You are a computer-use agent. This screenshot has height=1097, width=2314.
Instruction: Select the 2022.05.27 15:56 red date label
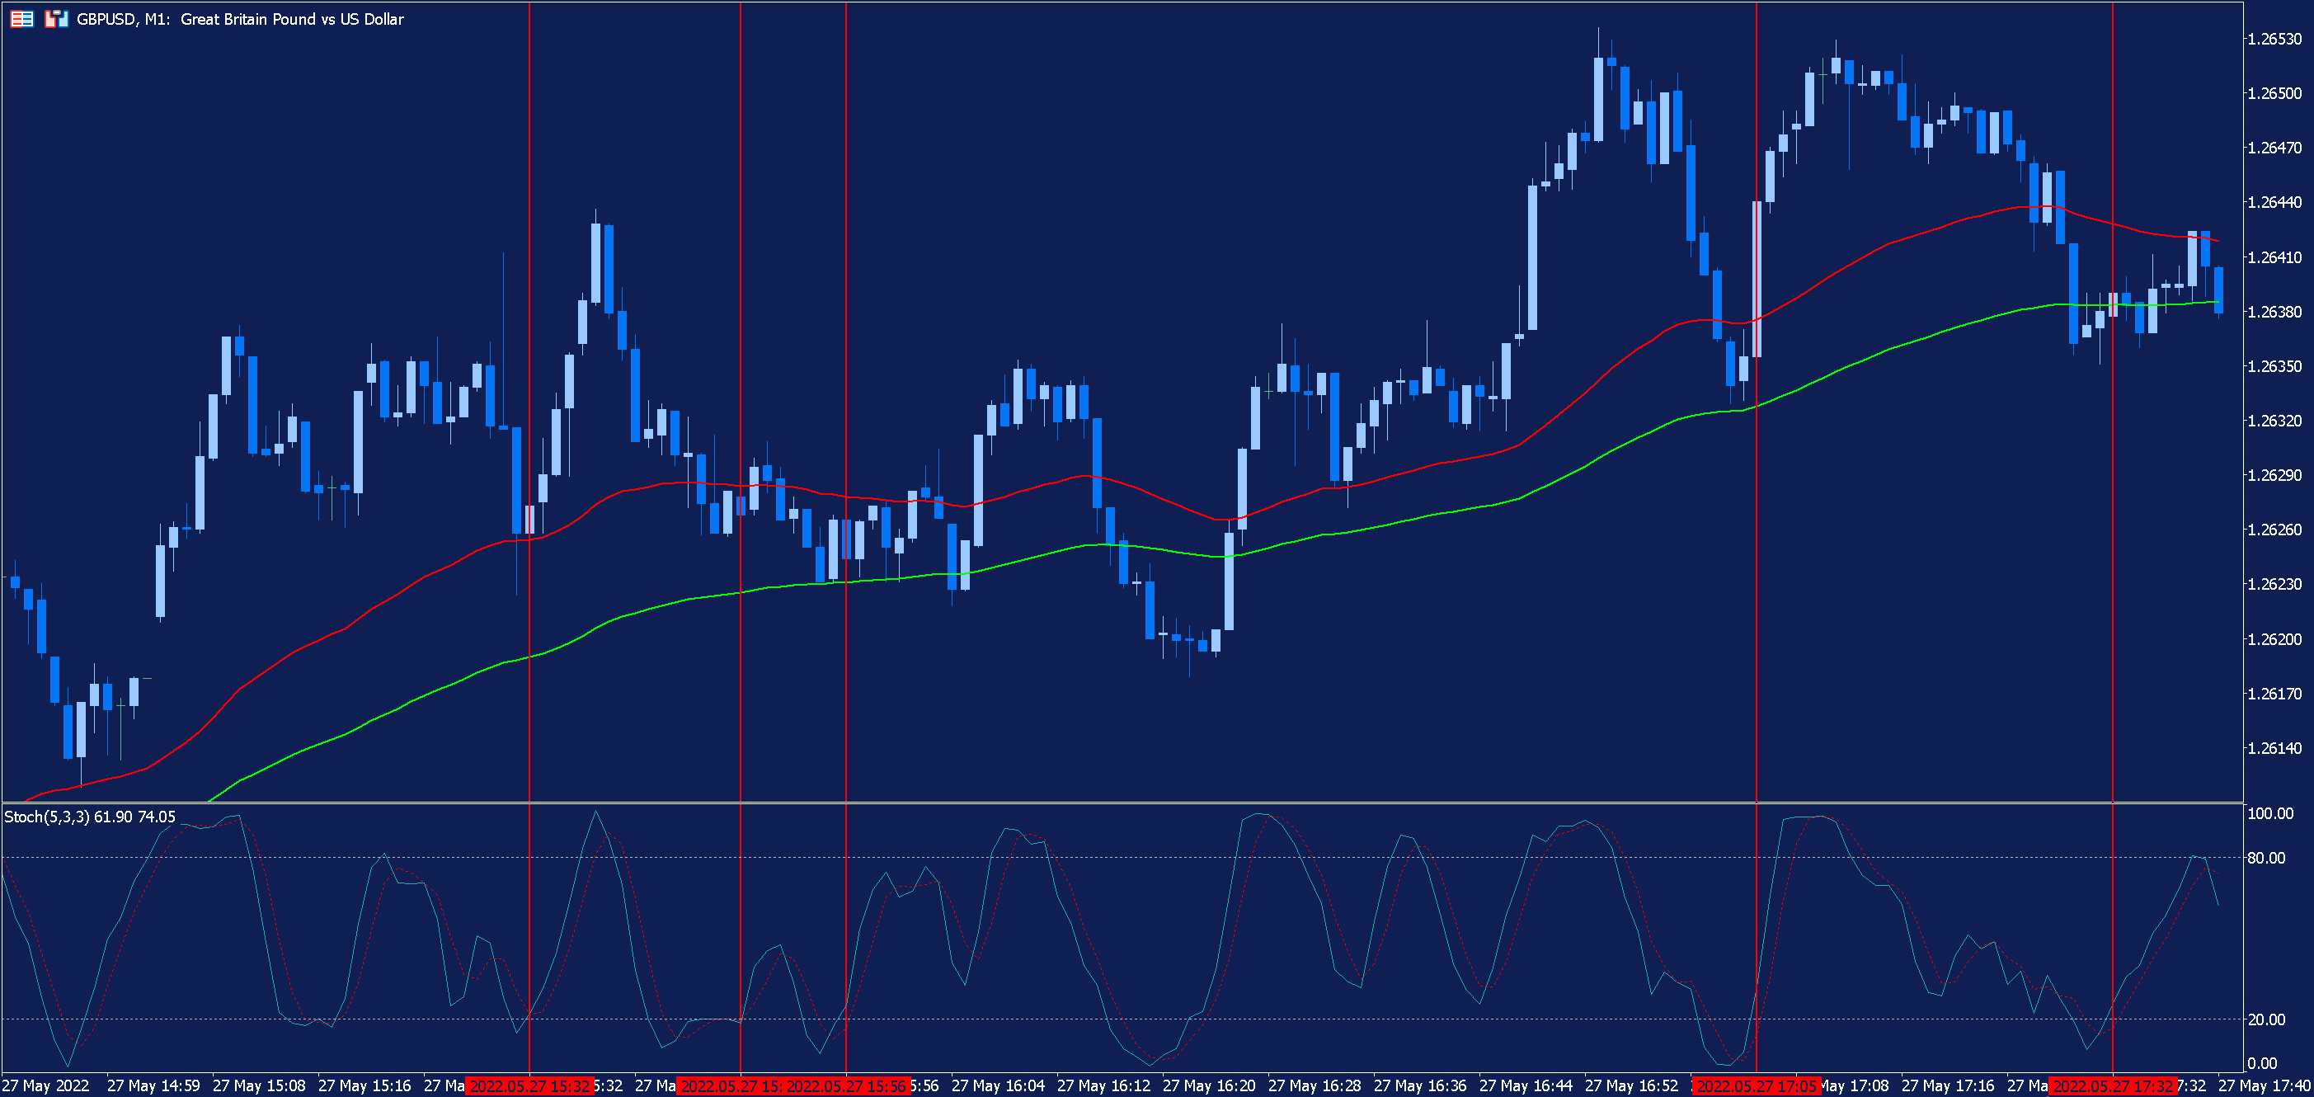tap(848, 1086)
